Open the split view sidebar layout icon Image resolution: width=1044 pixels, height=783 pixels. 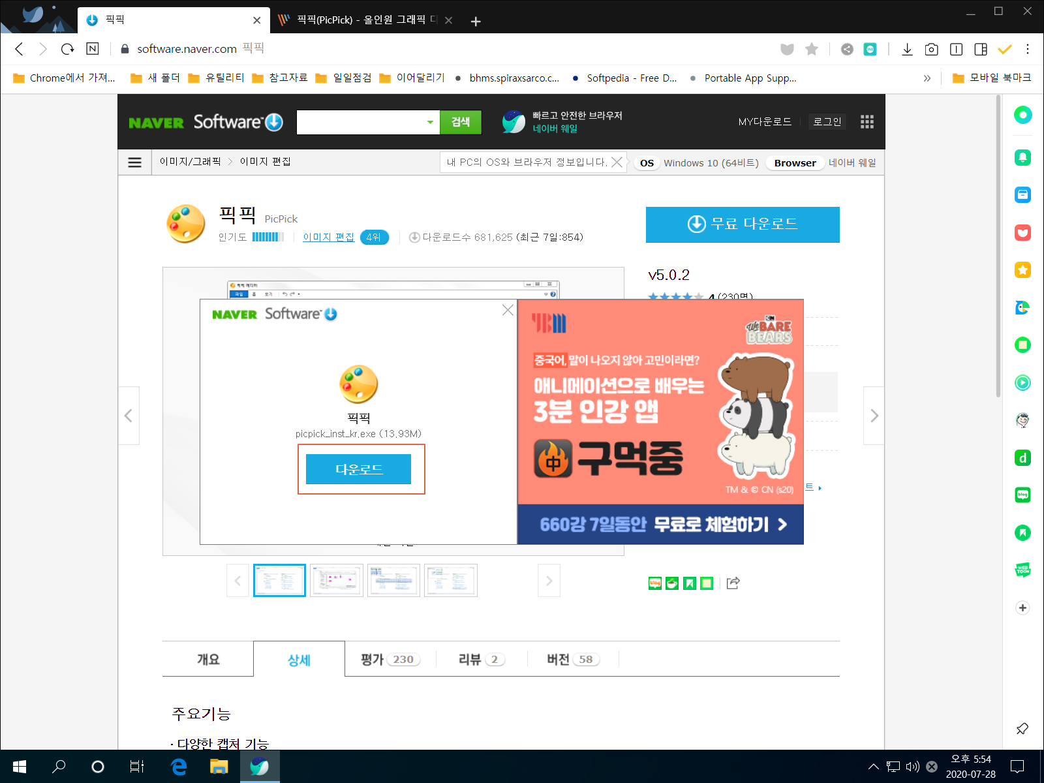tap(981, 49)
